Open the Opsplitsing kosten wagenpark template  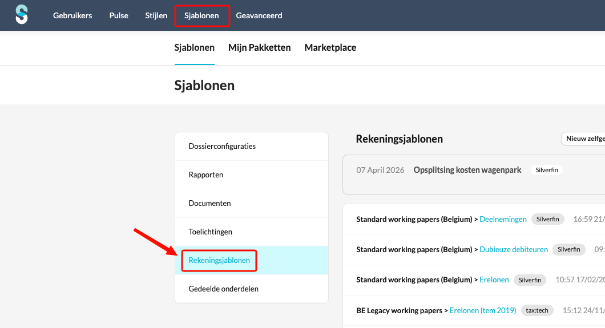pyautogui.click(x=467, y=170)
